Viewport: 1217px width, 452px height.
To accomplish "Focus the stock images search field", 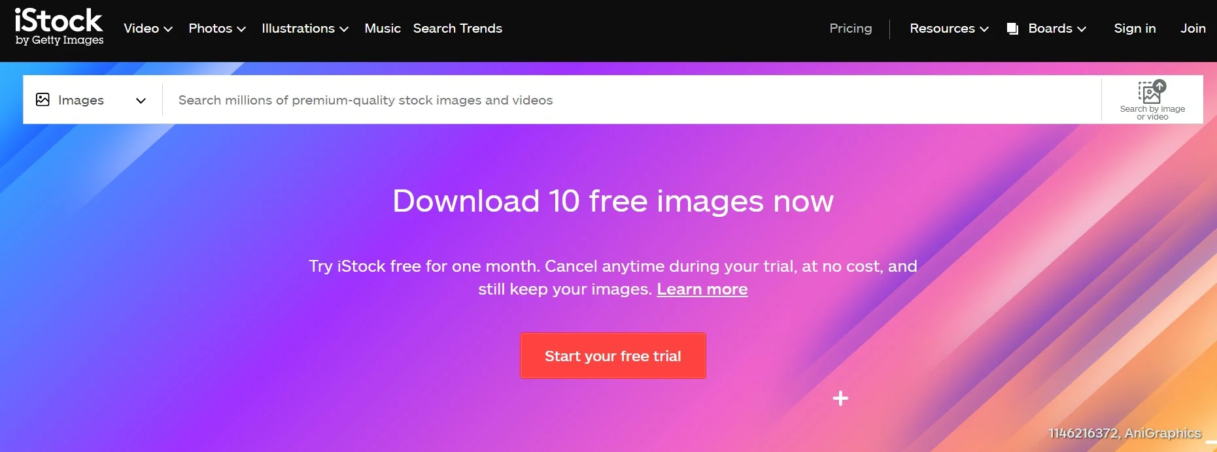I will [628, 100].
